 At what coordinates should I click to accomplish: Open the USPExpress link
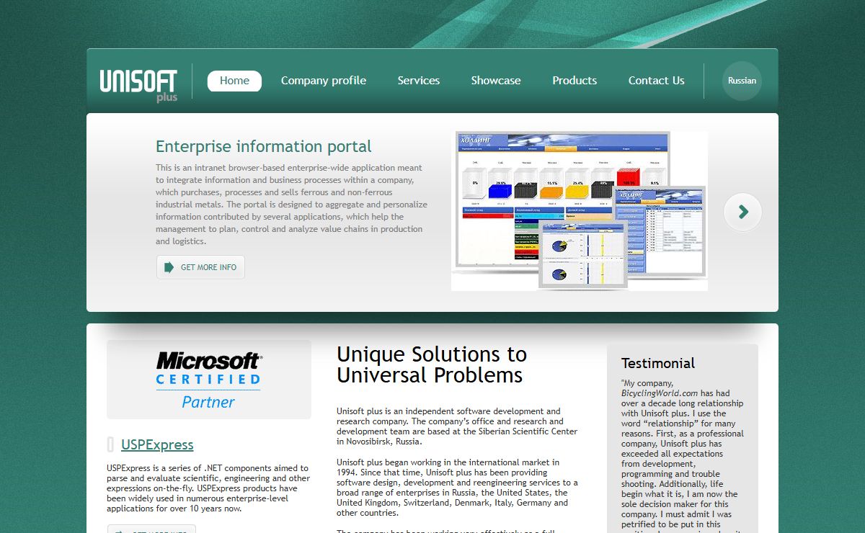[157, 444]
